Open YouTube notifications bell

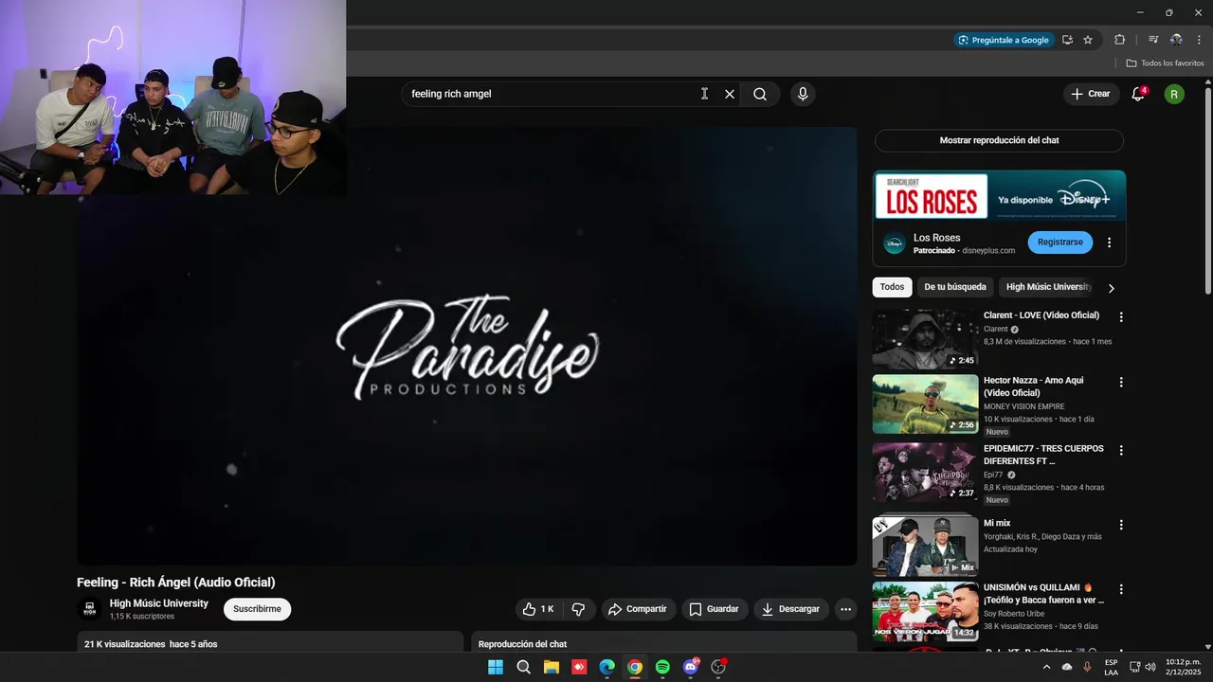[x=1138, y=94]
